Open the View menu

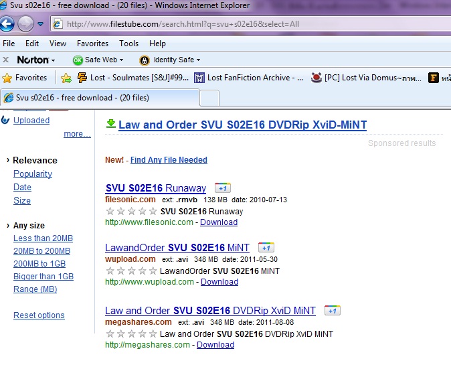58,44
